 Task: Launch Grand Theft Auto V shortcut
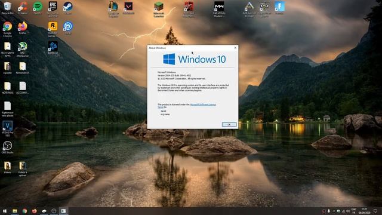264,10
